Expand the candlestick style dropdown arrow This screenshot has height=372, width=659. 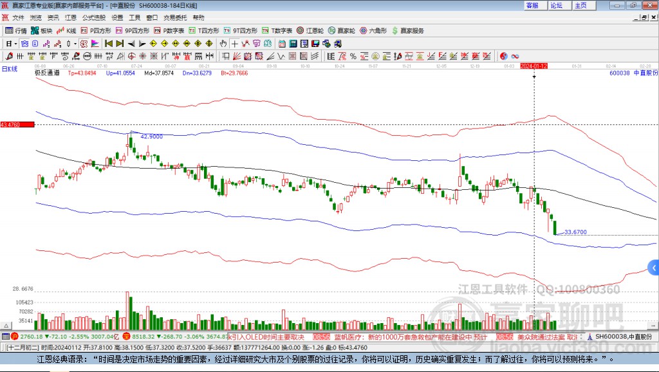pos(75,44)
